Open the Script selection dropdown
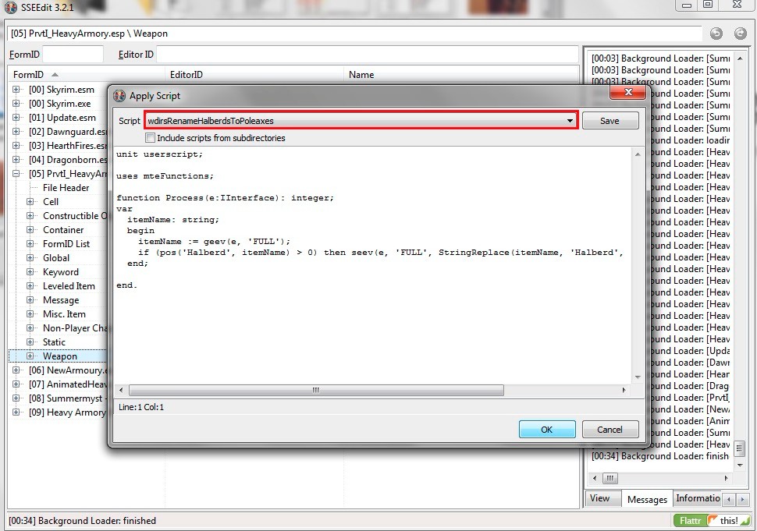This screenshot has width=757, height=531. [570, 121]
